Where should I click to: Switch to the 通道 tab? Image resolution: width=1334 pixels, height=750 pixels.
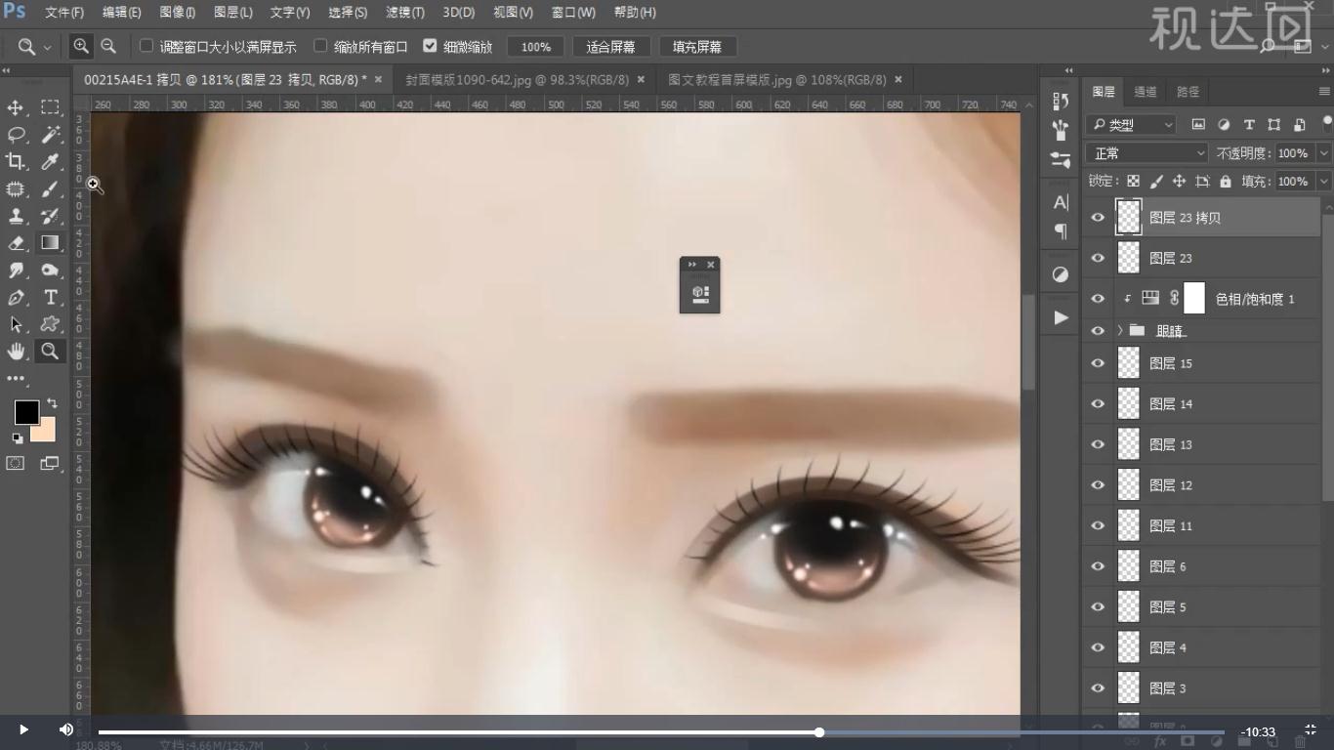(1146, 92)
